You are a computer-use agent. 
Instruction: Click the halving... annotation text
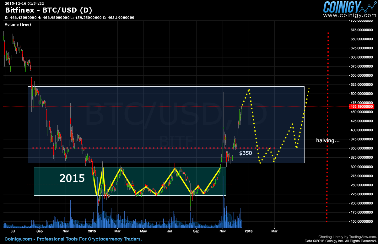(328, 141)
